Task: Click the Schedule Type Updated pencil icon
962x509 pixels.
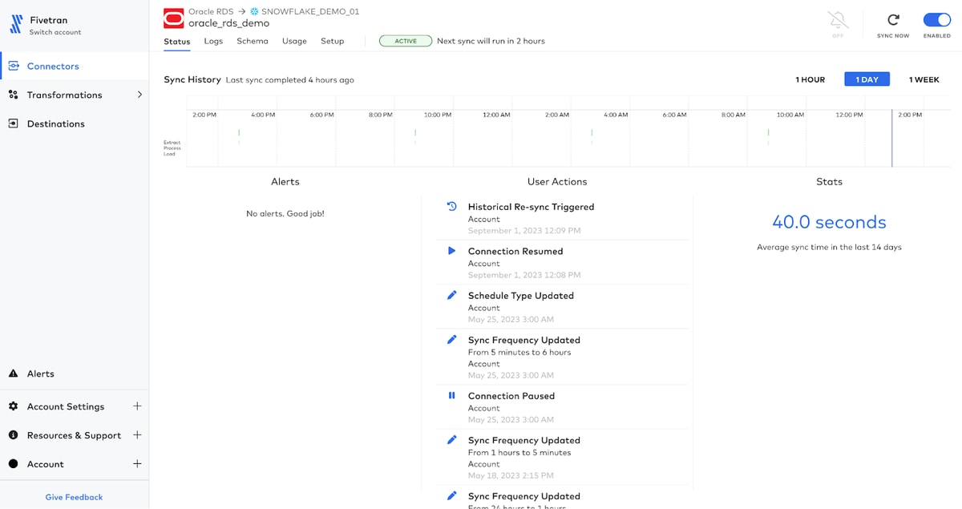Action: (451, 295)
